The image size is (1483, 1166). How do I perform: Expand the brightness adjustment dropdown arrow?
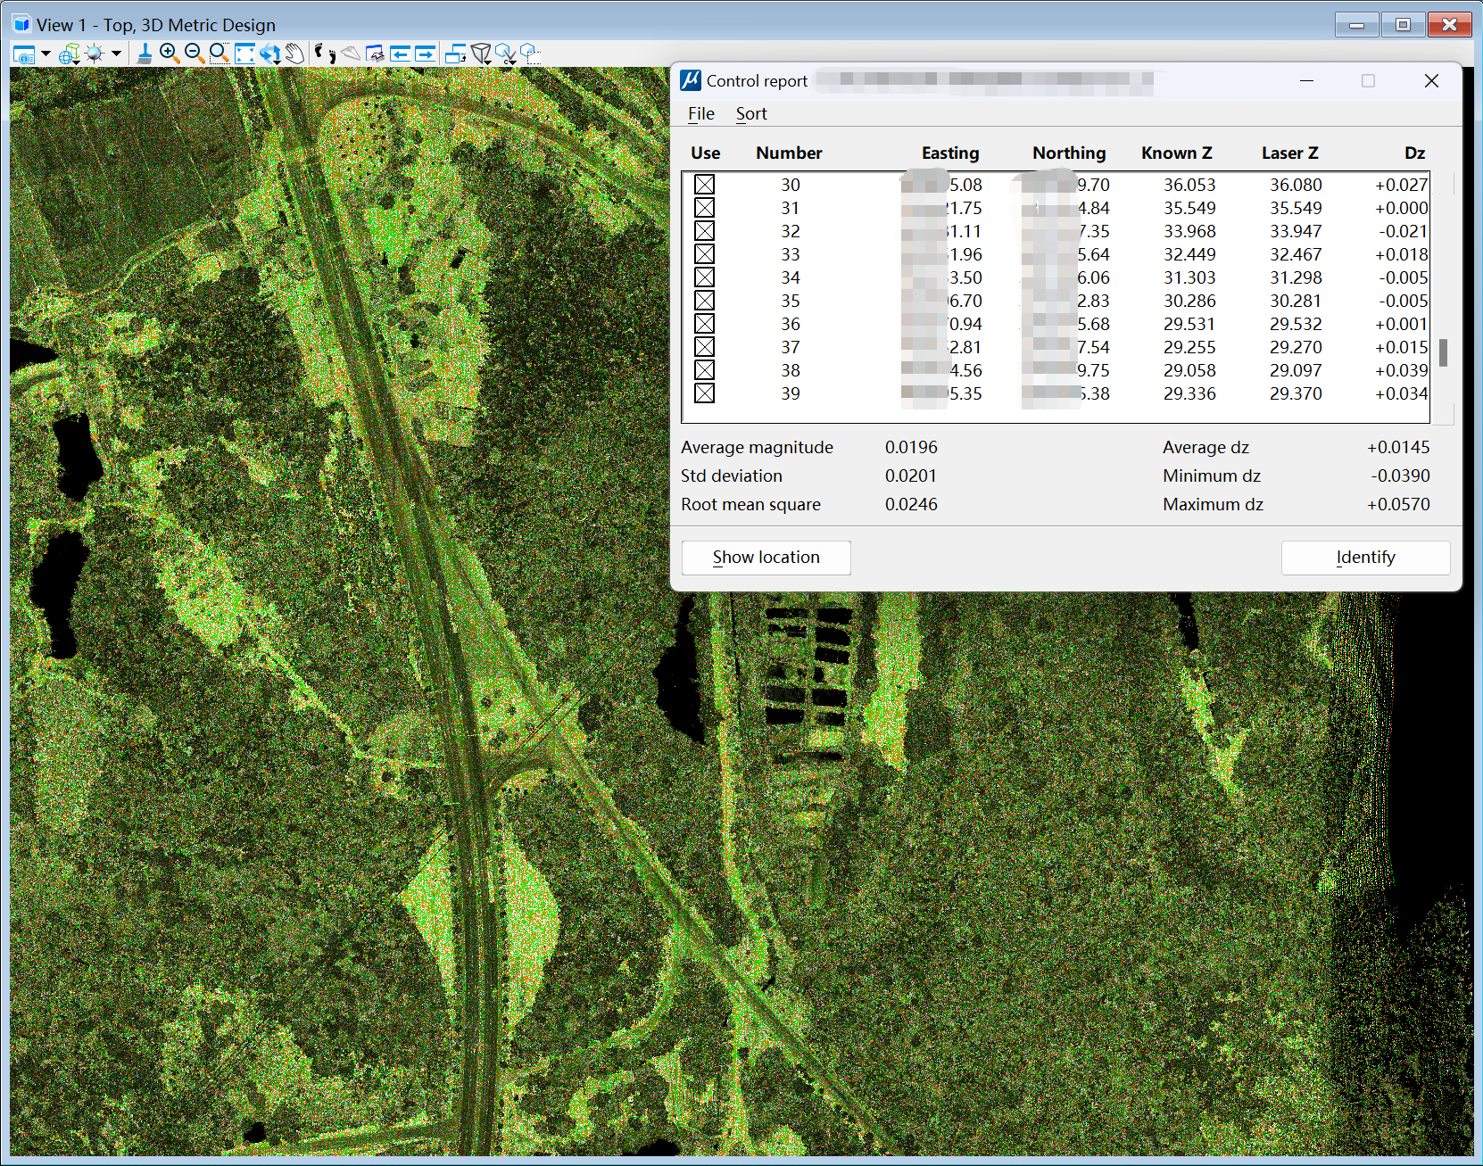pyautogui.click(x=116, y=54)
